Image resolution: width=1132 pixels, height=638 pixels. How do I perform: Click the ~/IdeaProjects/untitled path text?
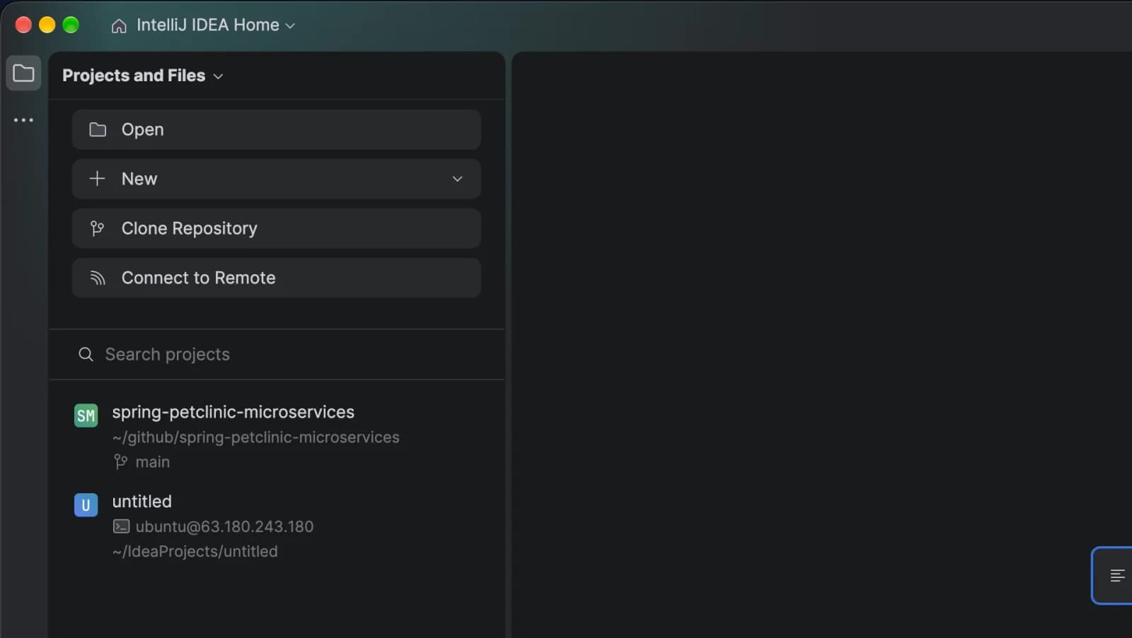point(195,551)
